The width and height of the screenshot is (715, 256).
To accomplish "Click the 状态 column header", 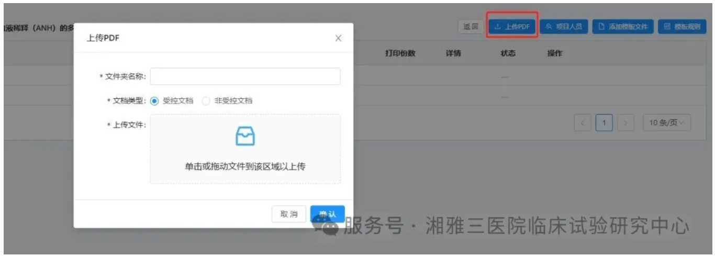I will pyautogui.click(x=508, y=53).
